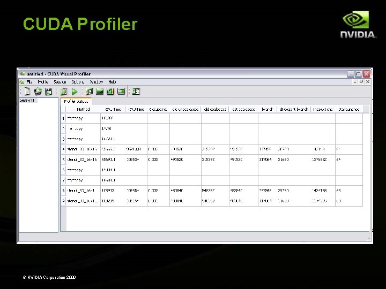
Task: Click instructions value in row 8
Action: coord(320,191)
